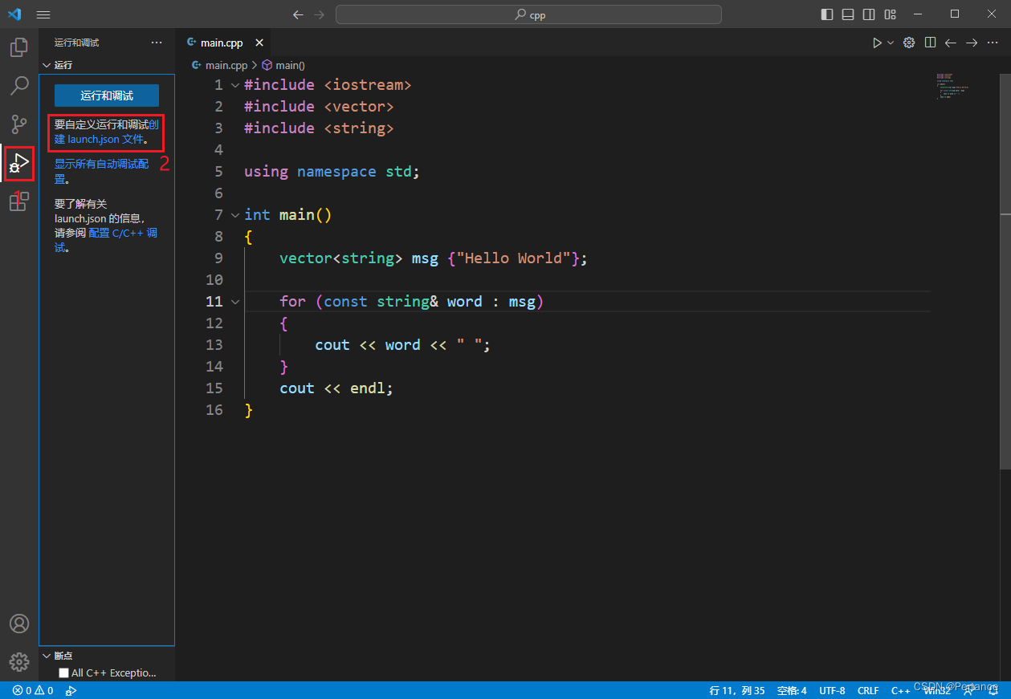Click the blue Run and Debug button
The height and width of the screenshot is (699, 1011).
[x=107, y=96]
